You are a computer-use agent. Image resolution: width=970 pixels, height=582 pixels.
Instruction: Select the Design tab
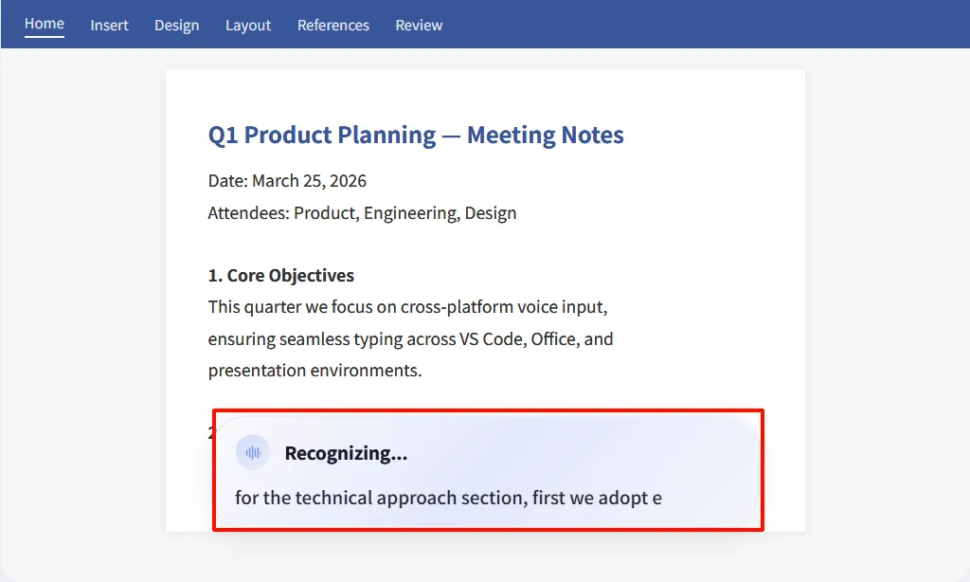pyautogui.click(x=176, y=26)
